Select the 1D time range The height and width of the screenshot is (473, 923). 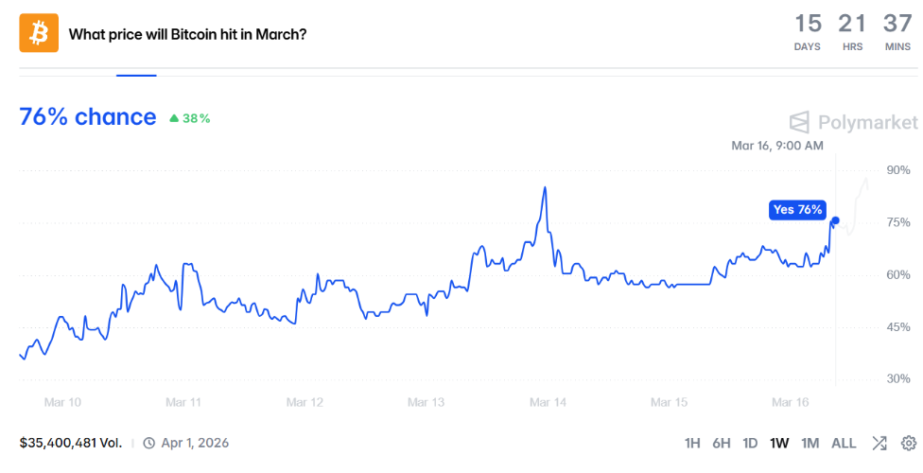pyautogui.click(x=750, y=443)
